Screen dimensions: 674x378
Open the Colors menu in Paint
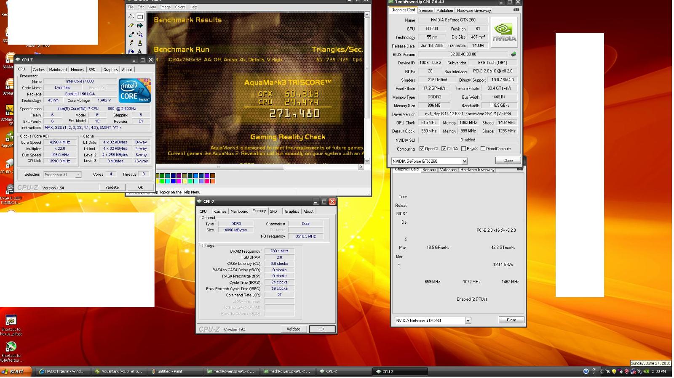tap(180, 7)
